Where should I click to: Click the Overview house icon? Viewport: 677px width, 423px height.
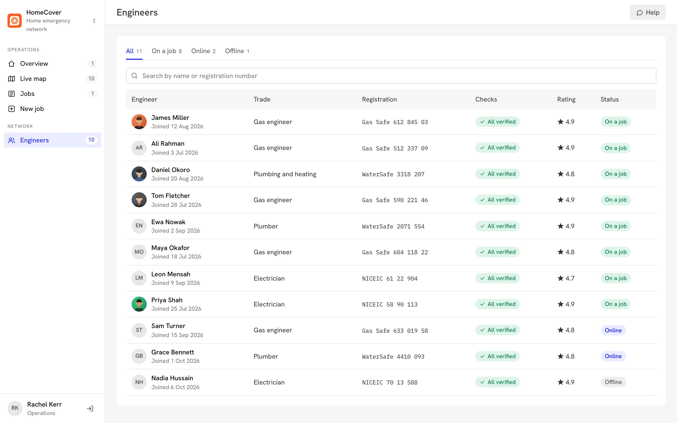tap(12, 64)
